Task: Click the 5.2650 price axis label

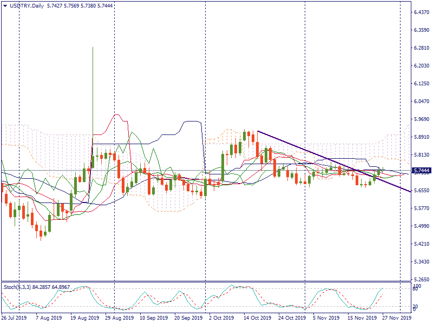Action: 421,280
